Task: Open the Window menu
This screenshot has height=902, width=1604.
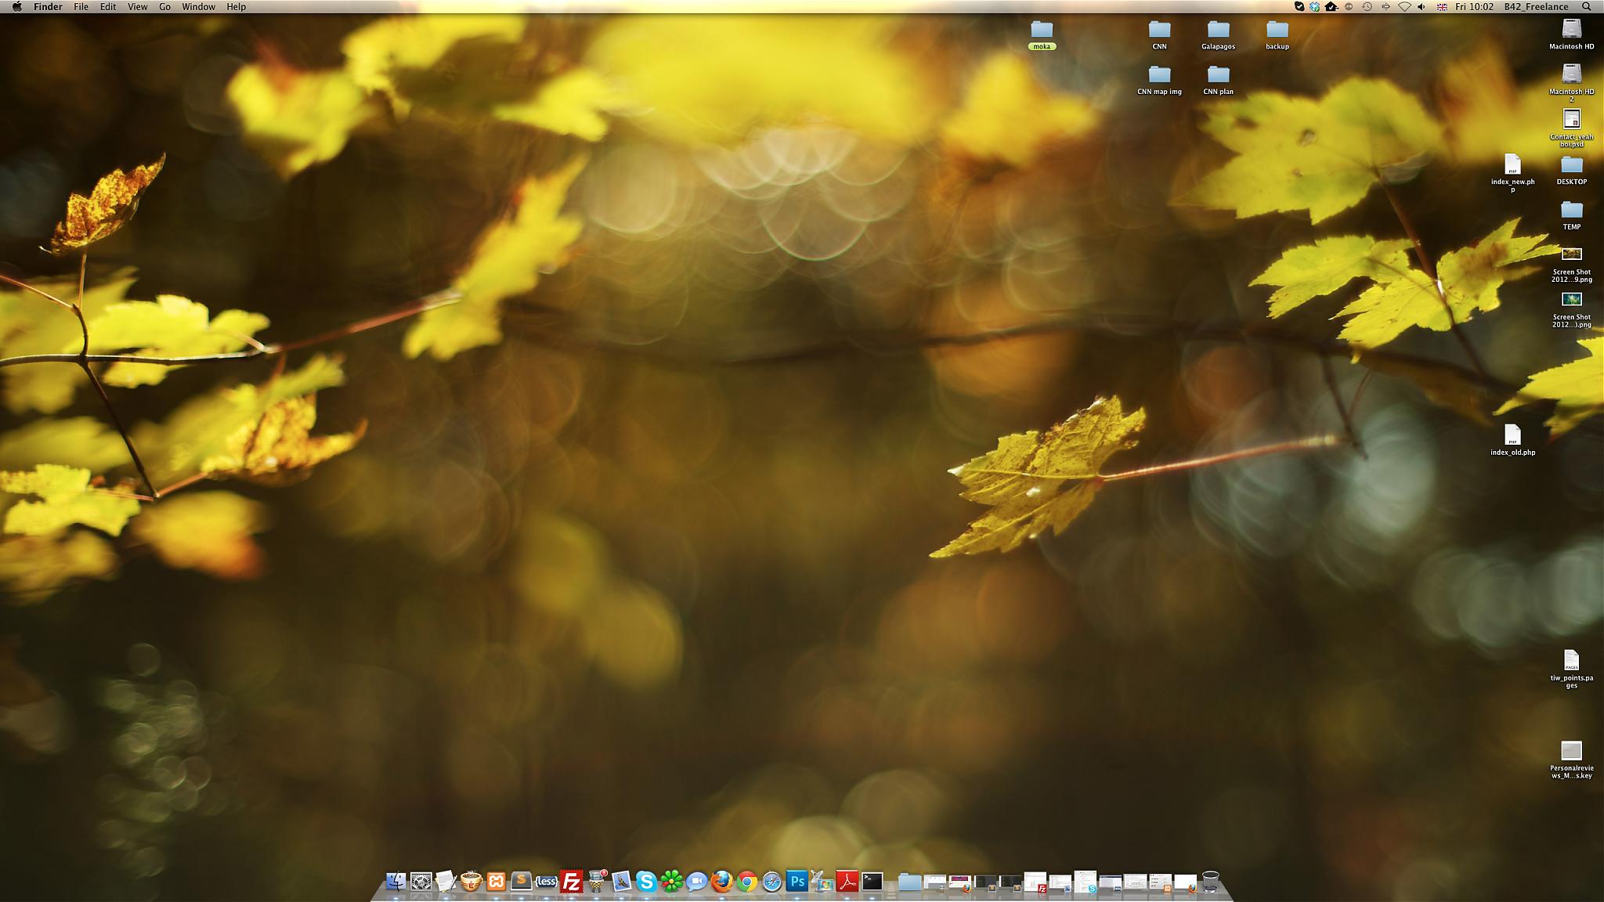Action: point(198,7)
